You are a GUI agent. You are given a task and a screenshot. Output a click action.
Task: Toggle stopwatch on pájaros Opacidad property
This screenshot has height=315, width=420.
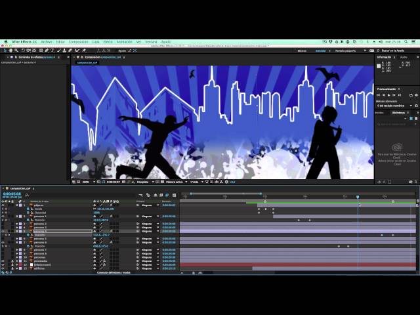point(28,213)
